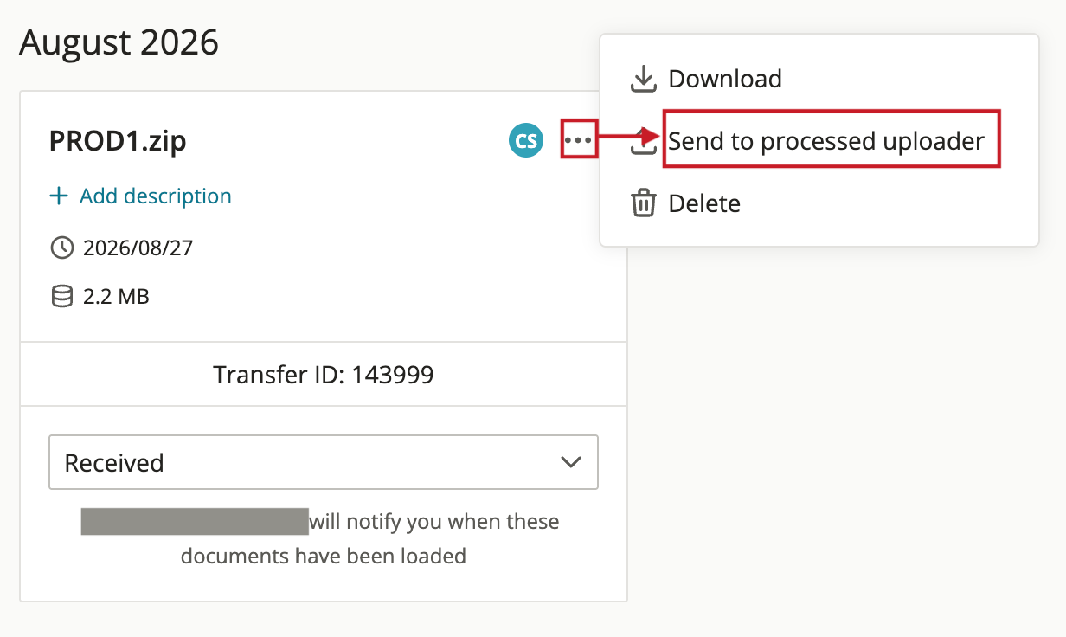
Task: Click the CS user avatar badge
Action: [x=526, y=140]
